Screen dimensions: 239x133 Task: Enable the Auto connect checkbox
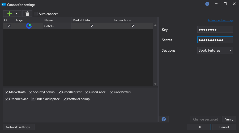[36, 14]
